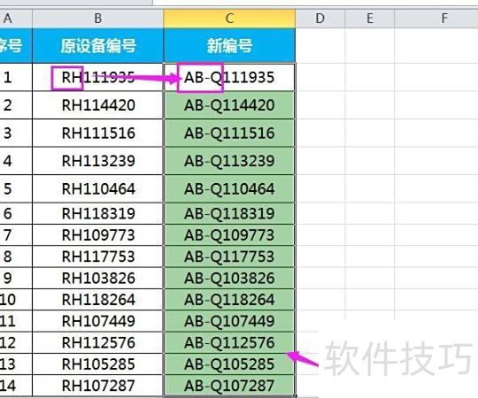Select cell AB-Q118264

[x=229, y=300]
